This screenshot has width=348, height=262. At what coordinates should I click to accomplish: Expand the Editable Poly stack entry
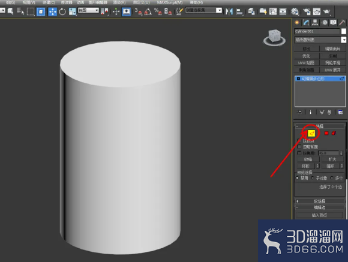pyautogui.click(x=298, y=79)
